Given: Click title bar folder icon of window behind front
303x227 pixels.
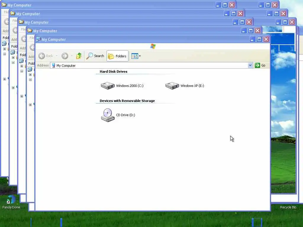Looking at the screenshot, I should [30, 30].
